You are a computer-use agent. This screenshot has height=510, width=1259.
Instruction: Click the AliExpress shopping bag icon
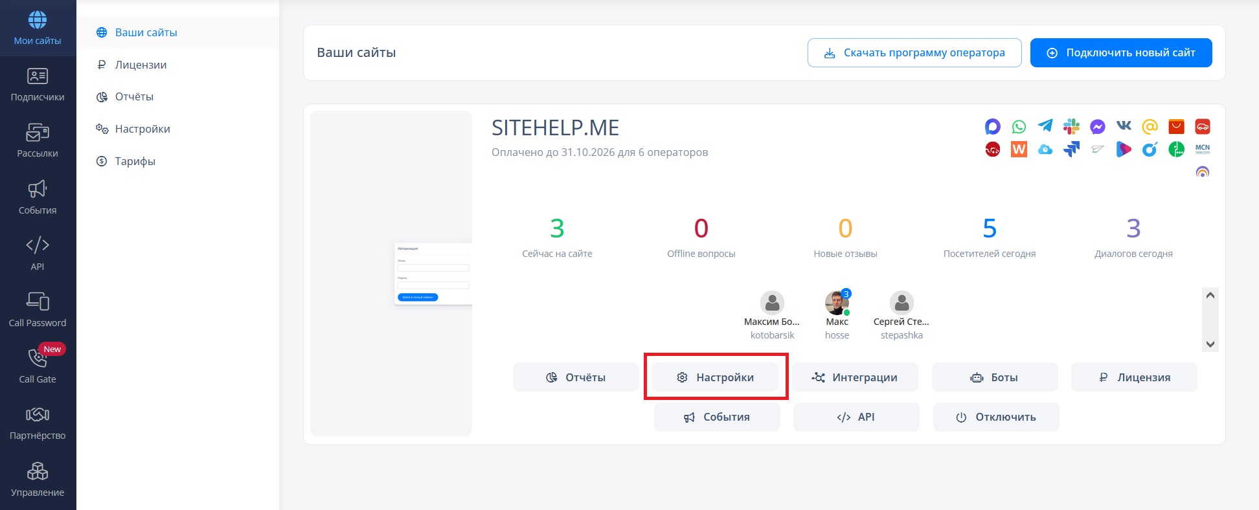pyautogui.click(x=1176, y=126)
